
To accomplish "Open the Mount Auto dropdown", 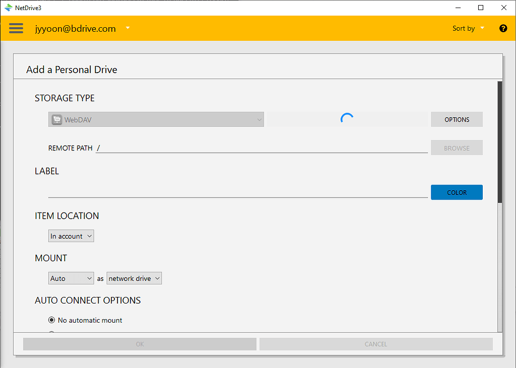I will (71, 278).
